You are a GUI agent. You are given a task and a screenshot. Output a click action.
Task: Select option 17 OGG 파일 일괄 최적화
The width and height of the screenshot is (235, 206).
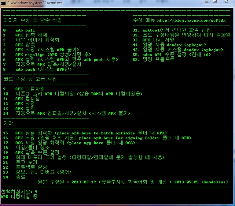pos(75,143)
